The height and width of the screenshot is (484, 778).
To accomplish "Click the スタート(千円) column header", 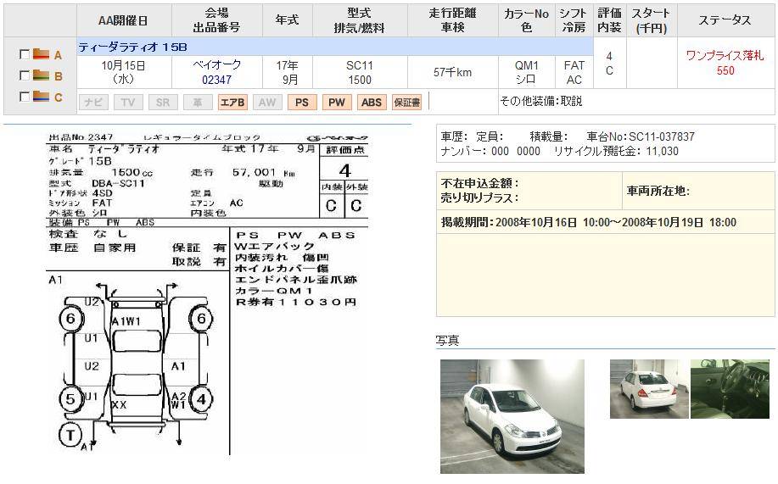I will pos(652,20).
